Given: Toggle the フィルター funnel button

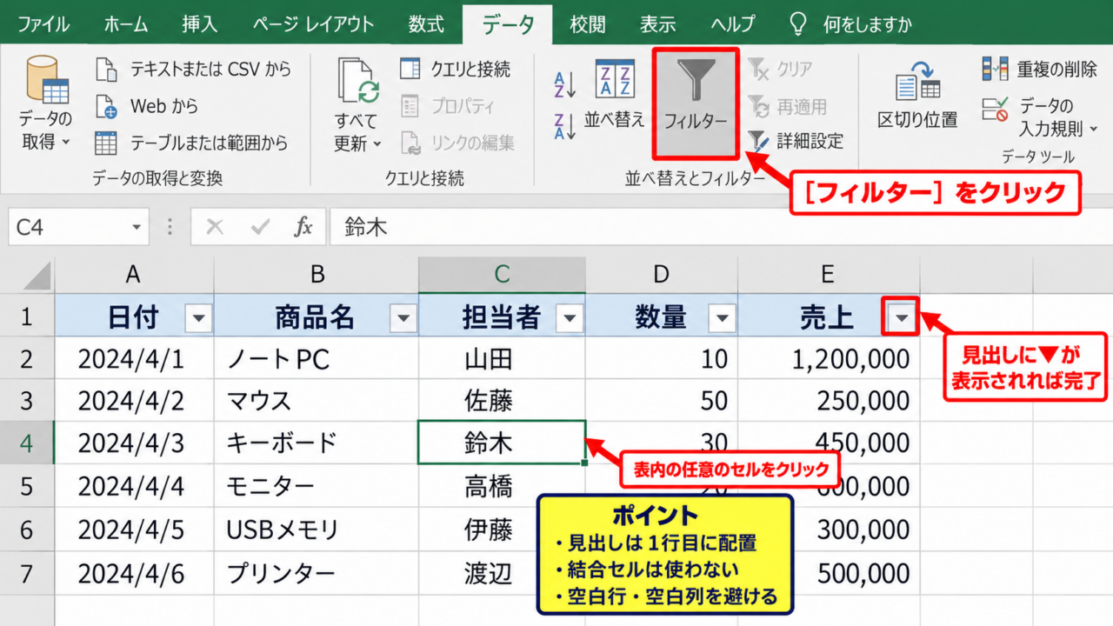Looking at the screenshot, I should coord(696,103).
